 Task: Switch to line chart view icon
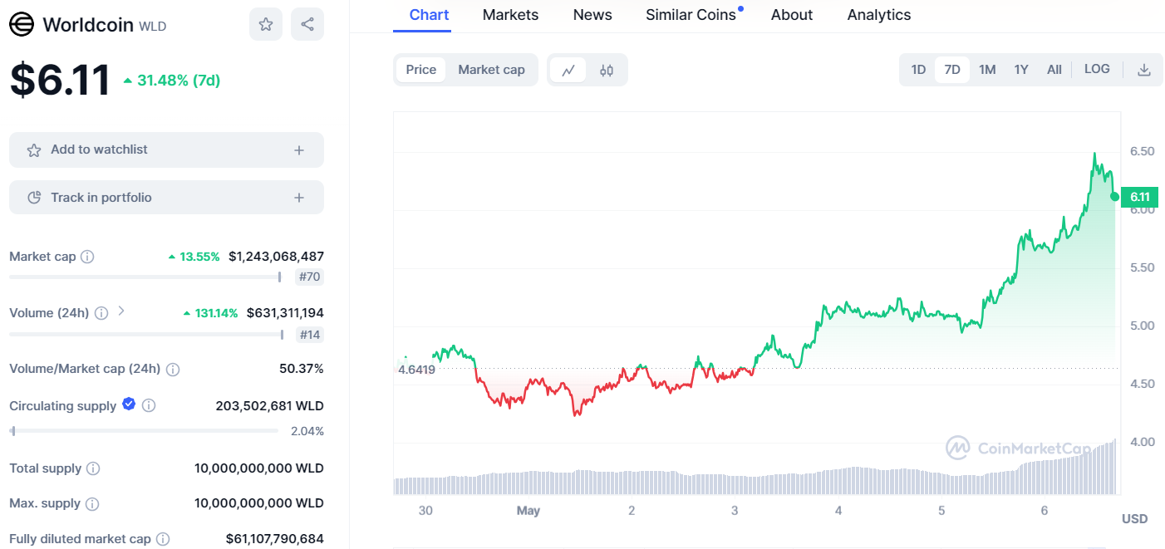pyautogui.click(x=568, y=70)
